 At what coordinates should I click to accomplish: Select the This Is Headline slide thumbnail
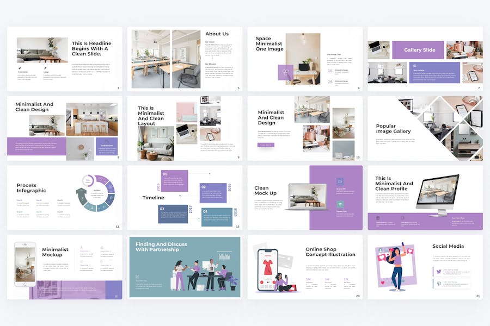click(65, 59)
